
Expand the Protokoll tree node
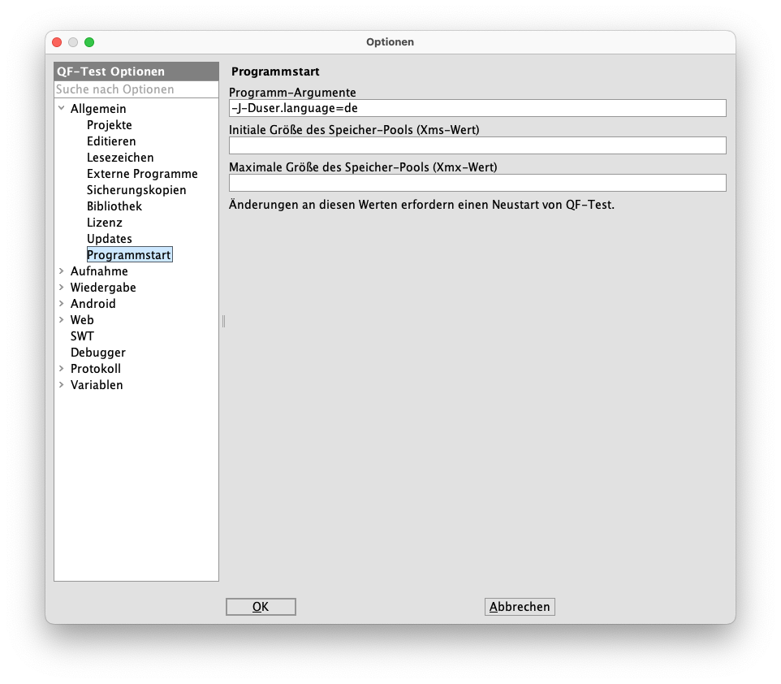click(62, 369)
